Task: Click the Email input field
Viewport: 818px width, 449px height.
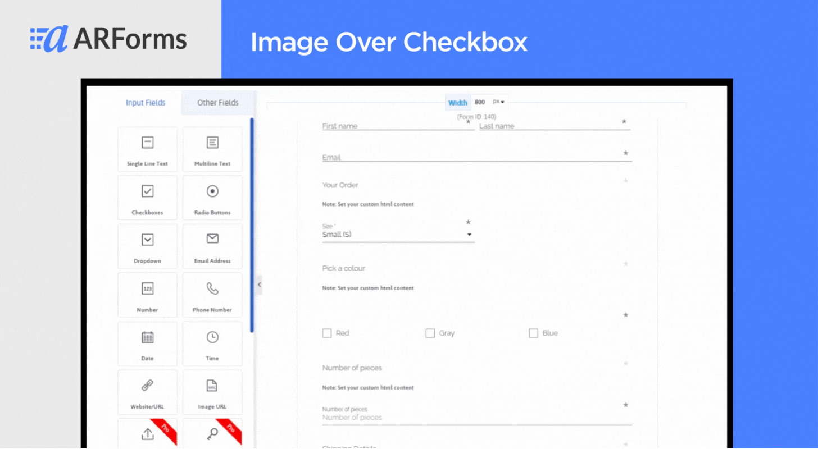Action: click(477, 157)
